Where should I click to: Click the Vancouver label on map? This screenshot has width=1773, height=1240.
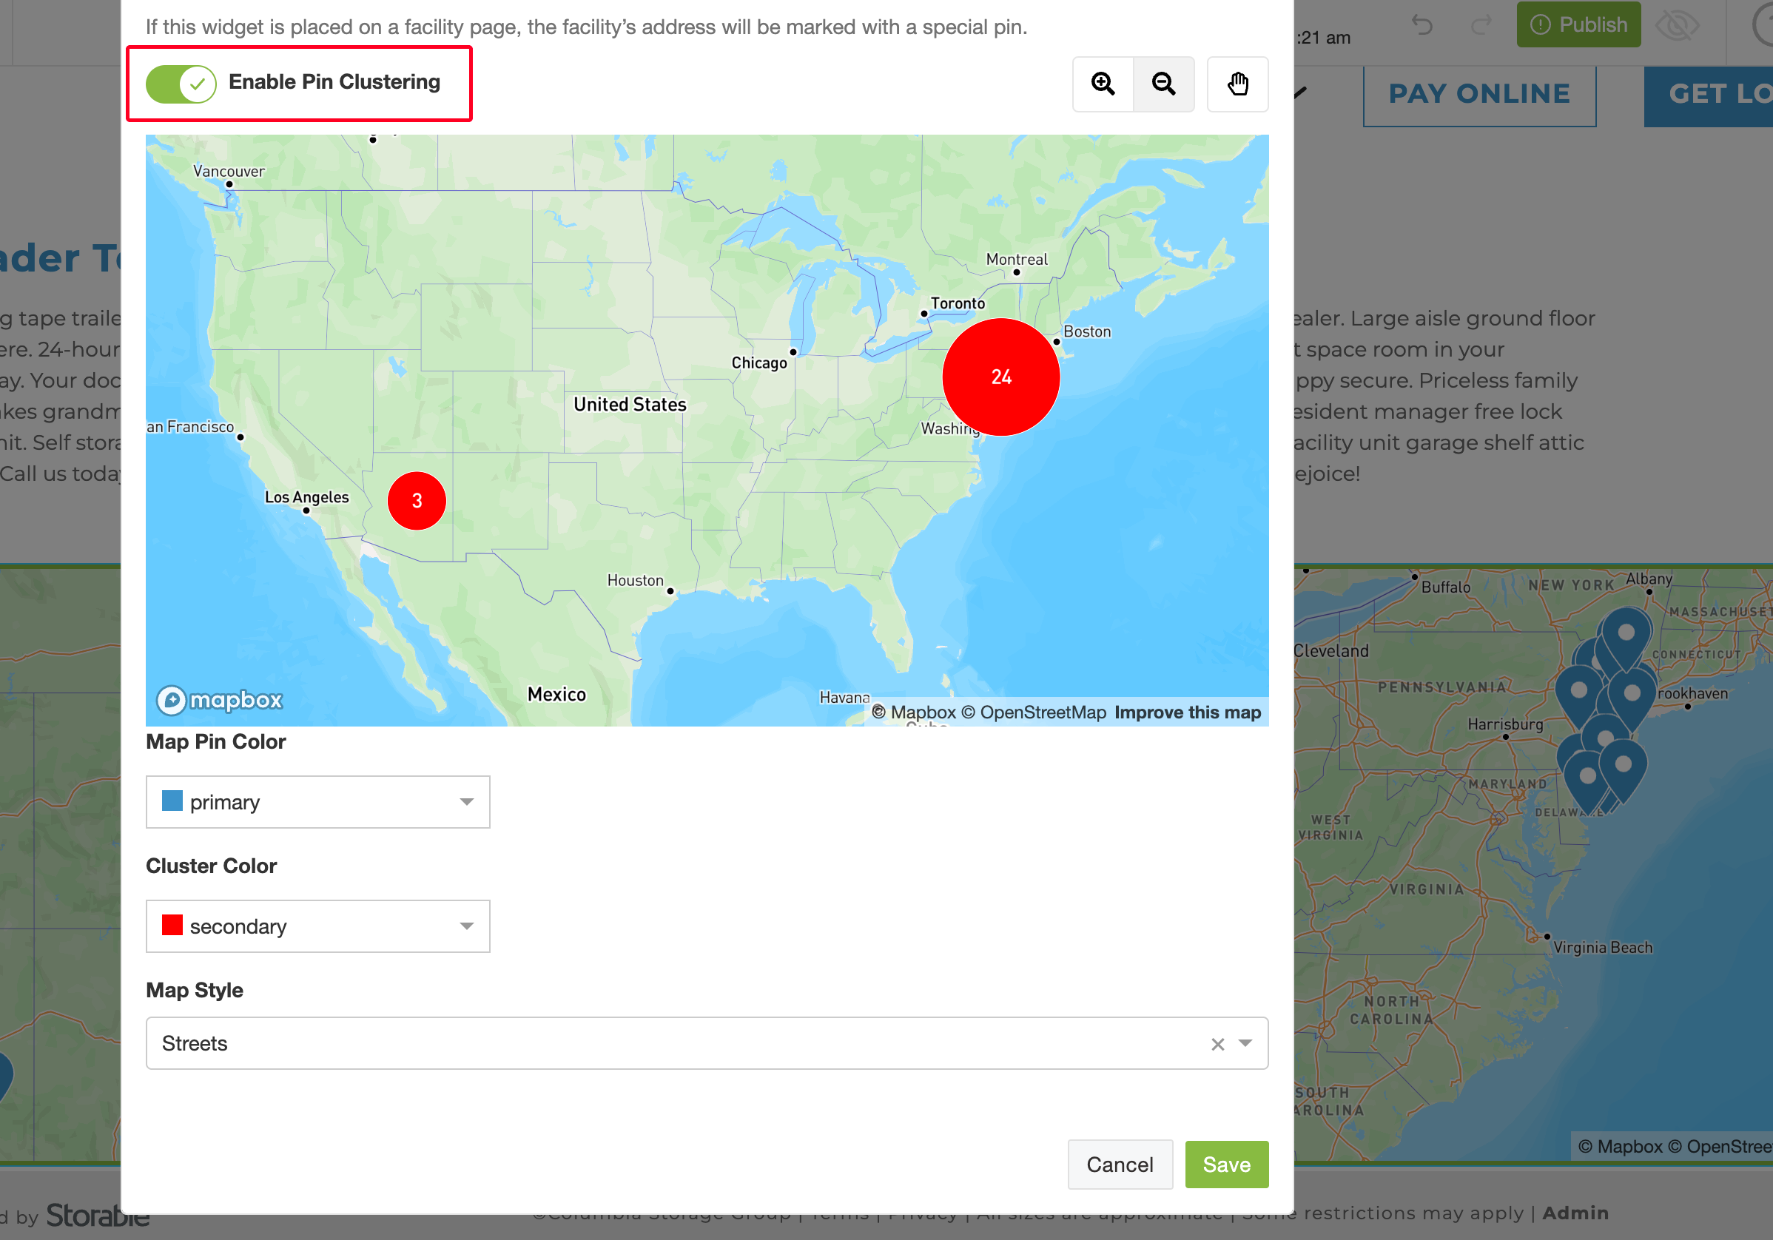click(x=229, y=172)
